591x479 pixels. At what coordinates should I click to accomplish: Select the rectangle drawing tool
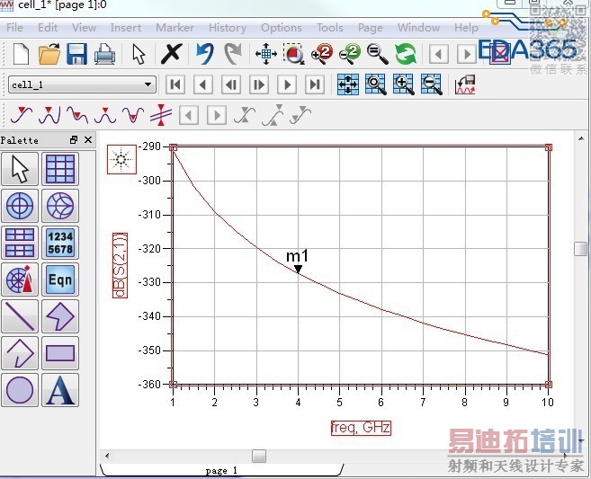click(60, 353)
